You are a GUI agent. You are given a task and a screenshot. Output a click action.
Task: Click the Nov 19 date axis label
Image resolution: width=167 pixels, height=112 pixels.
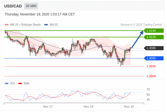(129, 106)
